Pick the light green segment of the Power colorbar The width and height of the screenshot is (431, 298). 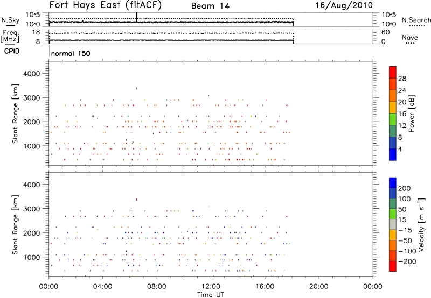[x=393, y=119]
